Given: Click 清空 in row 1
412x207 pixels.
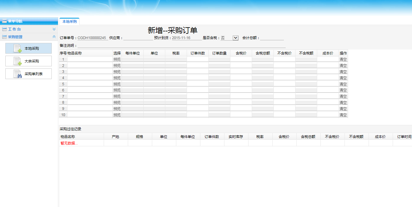Looking at the screenshot, I should [x=343, y=59].
